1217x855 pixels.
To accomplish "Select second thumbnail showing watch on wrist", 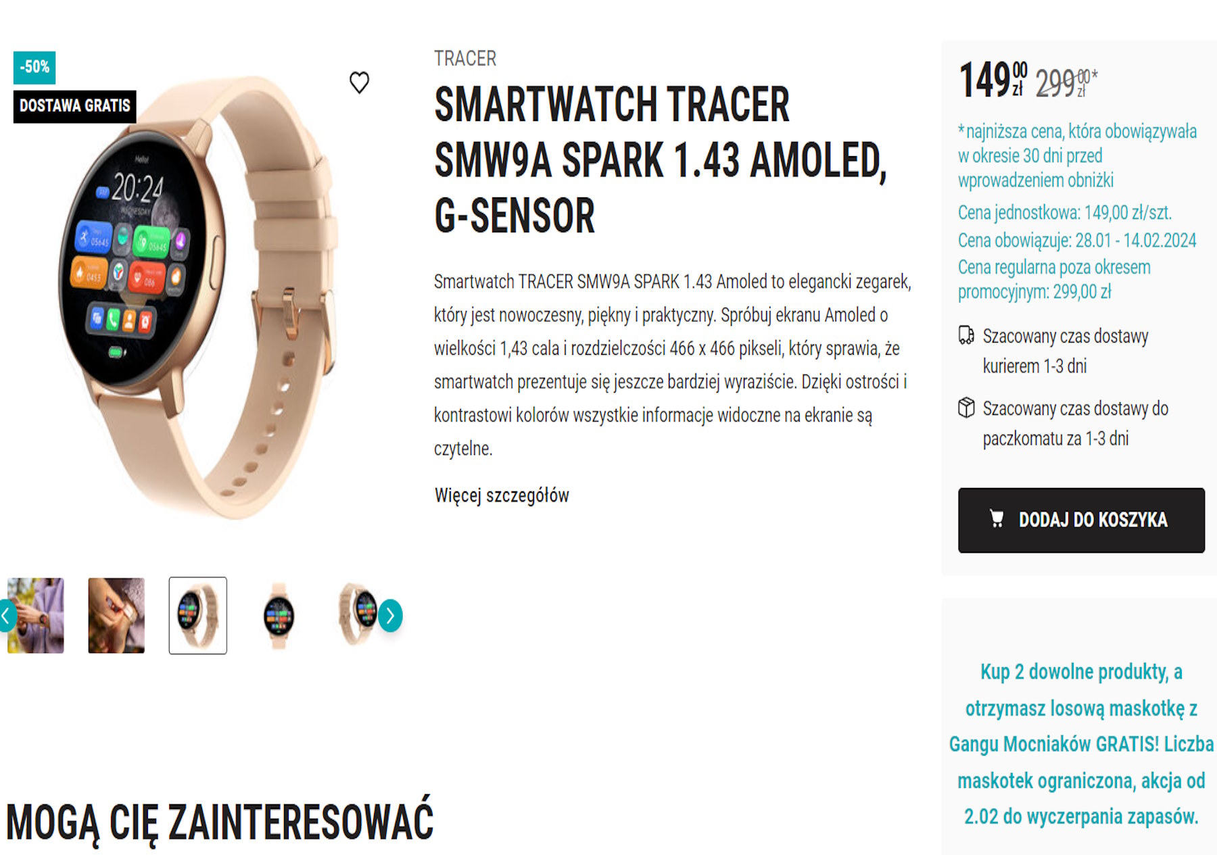I will pos(116,616).
